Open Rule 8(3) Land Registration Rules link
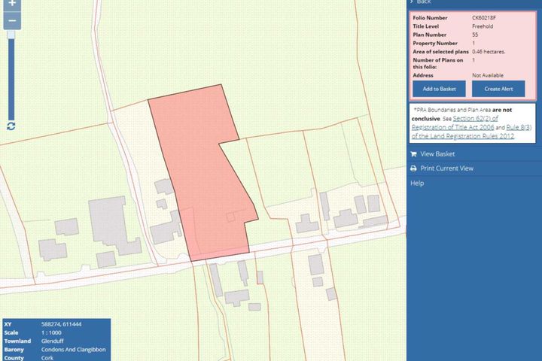 [x=472, y=132]
